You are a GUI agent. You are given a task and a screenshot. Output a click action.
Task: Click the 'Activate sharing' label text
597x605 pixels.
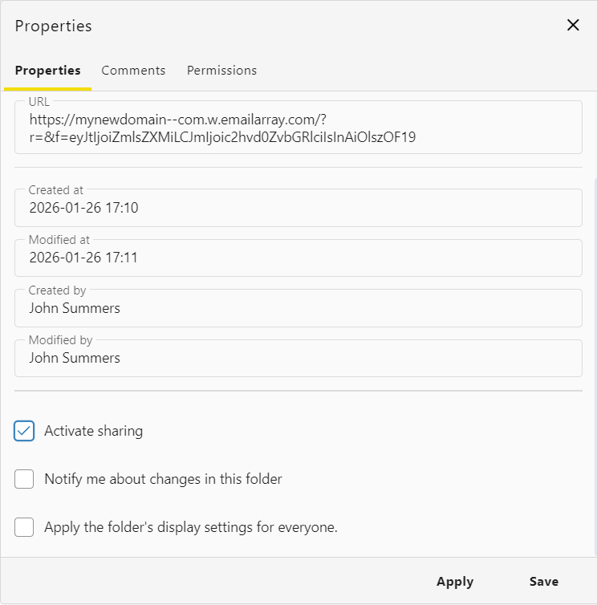(93, 431)
